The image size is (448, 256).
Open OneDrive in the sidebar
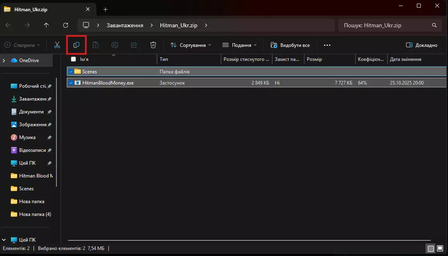pyautogui.click(x=29, y=60)
